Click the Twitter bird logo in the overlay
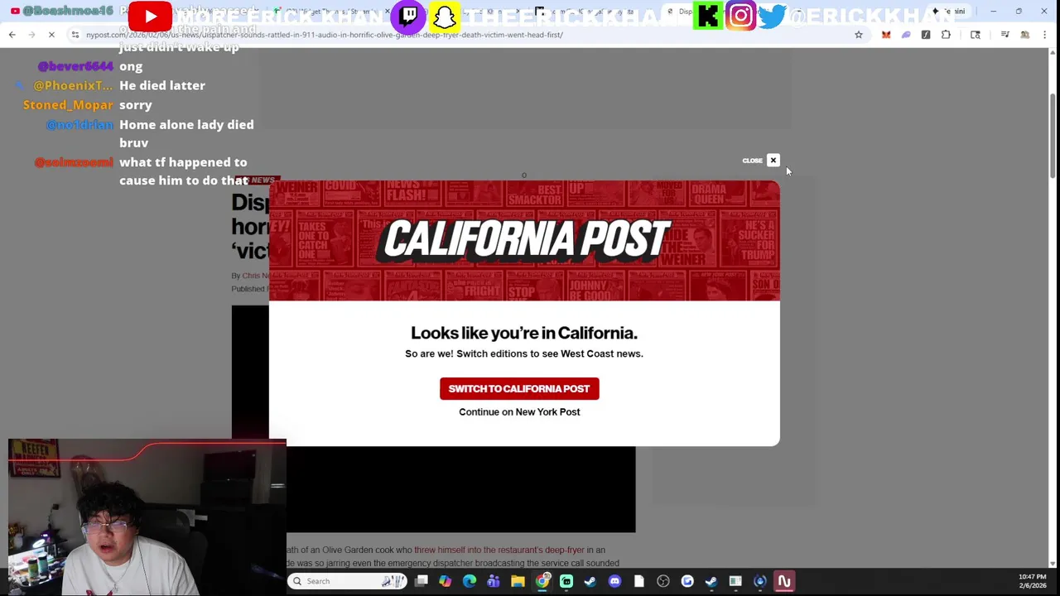The image size is (1060, 596). coord(772,16)
